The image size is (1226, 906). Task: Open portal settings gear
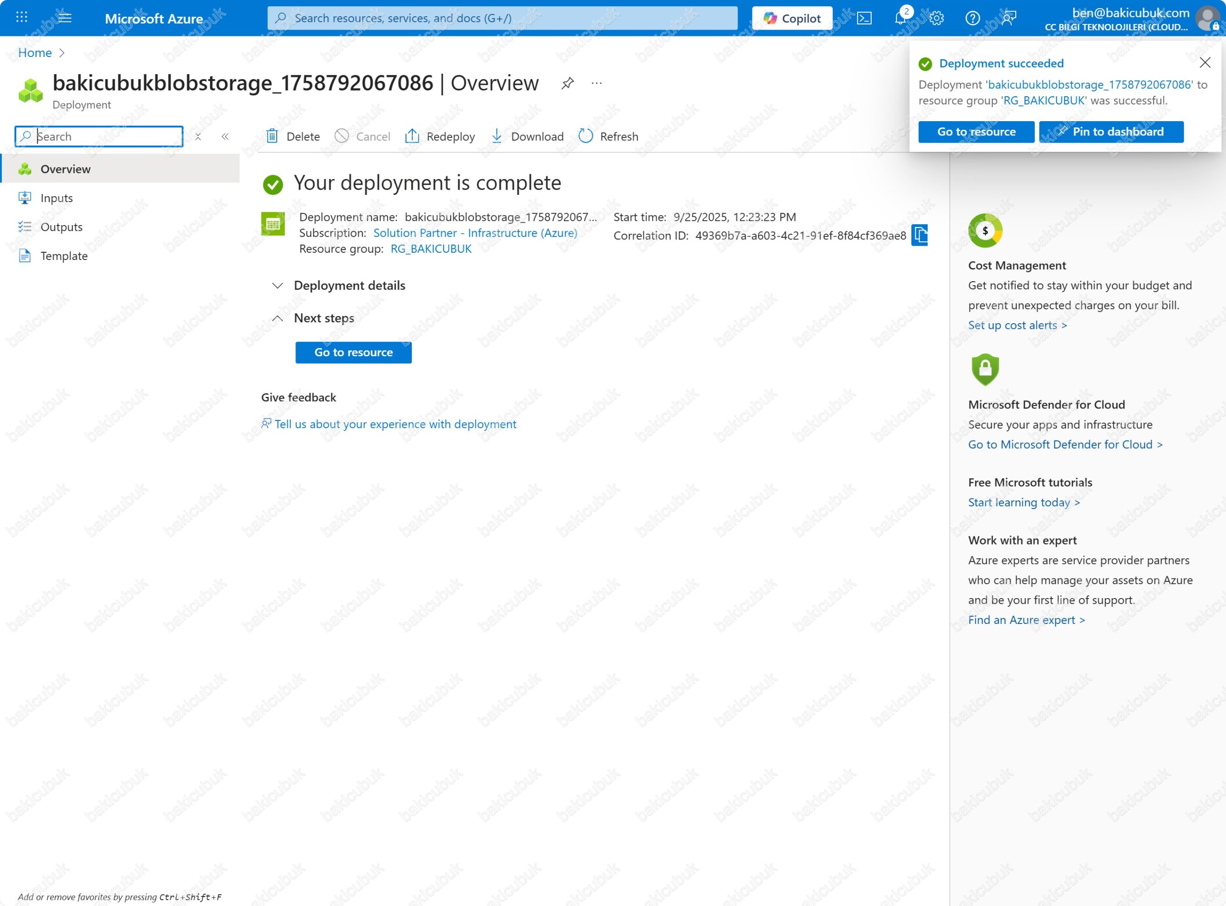click(x=936, y=18)
